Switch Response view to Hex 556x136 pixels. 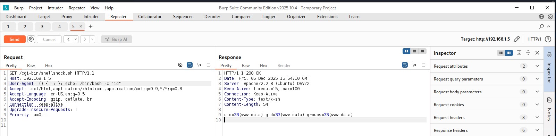coord(263,65)
